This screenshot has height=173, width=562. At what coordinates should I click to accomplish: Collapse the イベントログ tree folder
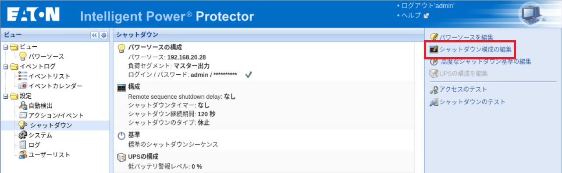(5, 66)
